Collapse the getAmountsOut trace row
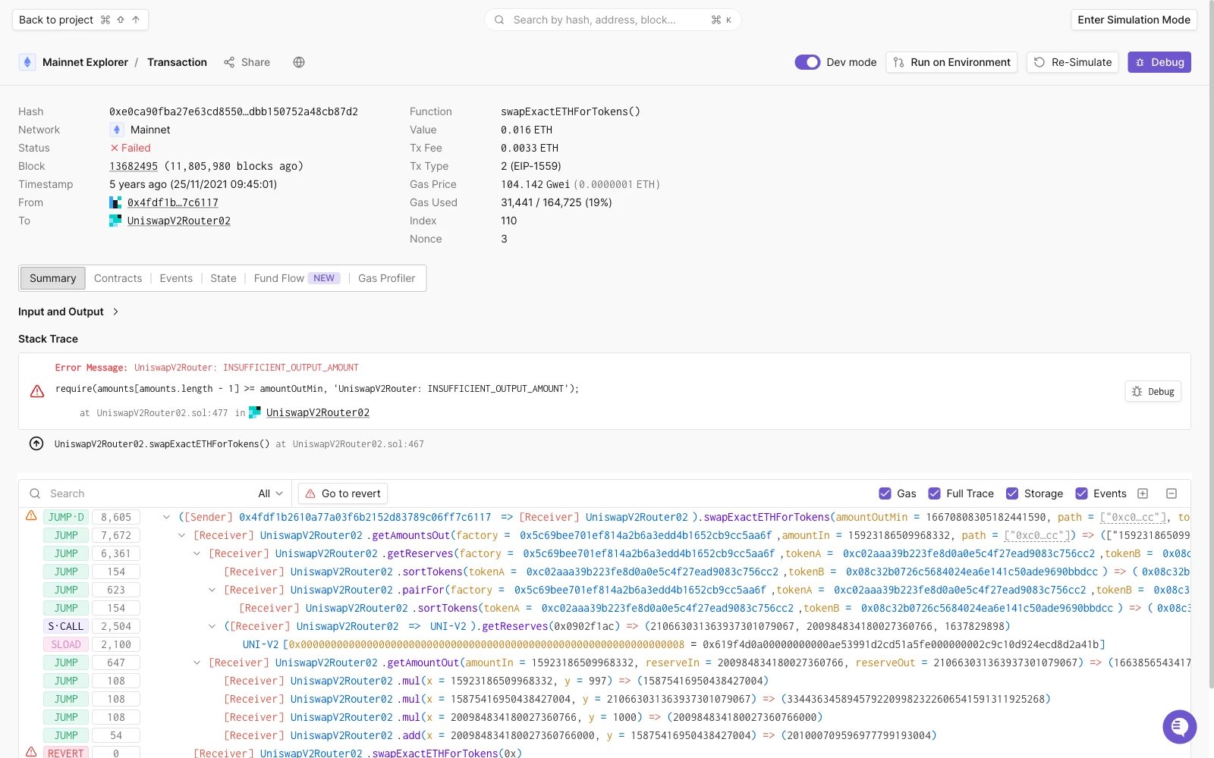 click(x=181, y=535)
